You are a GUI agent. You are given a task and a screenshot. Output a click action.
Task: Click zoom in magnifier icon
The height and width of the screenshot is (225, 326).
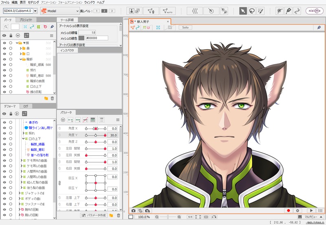179,217
